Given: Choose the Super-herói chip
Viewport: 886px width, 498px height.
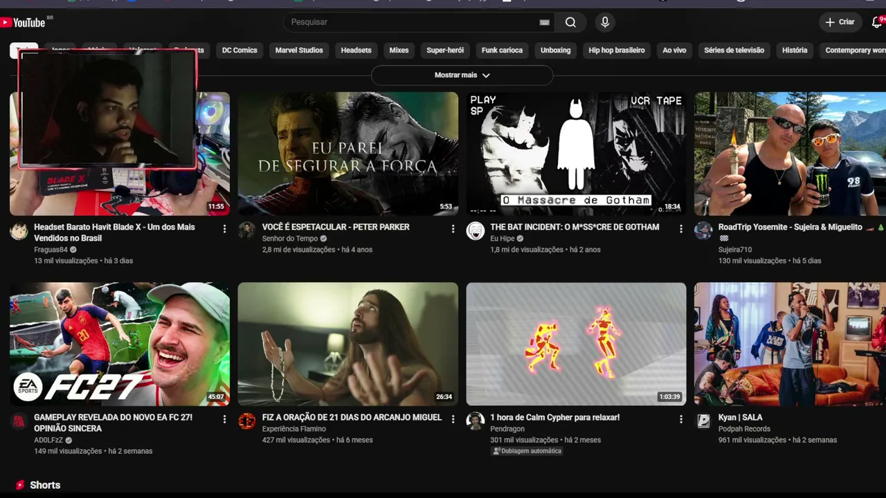Looking at the screenshot, I should click(x=445, y=50).
